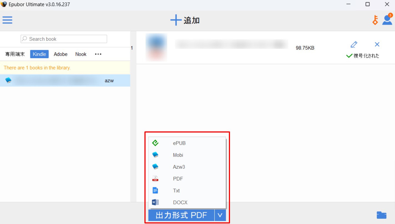
Task: Click the blue plus add icon
Action: click(x=176, y=20)
